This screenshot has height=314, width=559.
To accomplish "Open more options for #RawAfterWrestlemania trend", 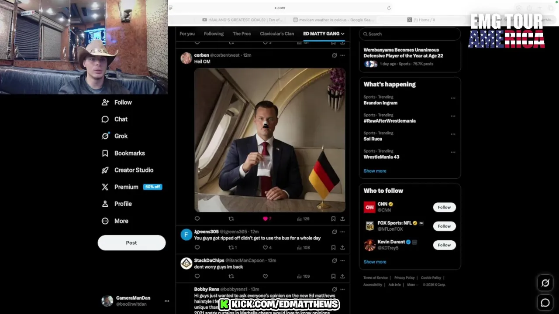I will pyautogui.click(x=453, y=116).
